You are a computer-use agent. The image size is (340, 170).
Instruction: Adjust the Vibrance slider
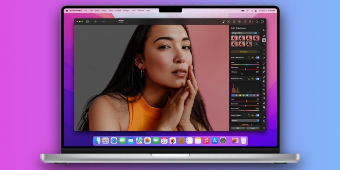pos(245,74)
